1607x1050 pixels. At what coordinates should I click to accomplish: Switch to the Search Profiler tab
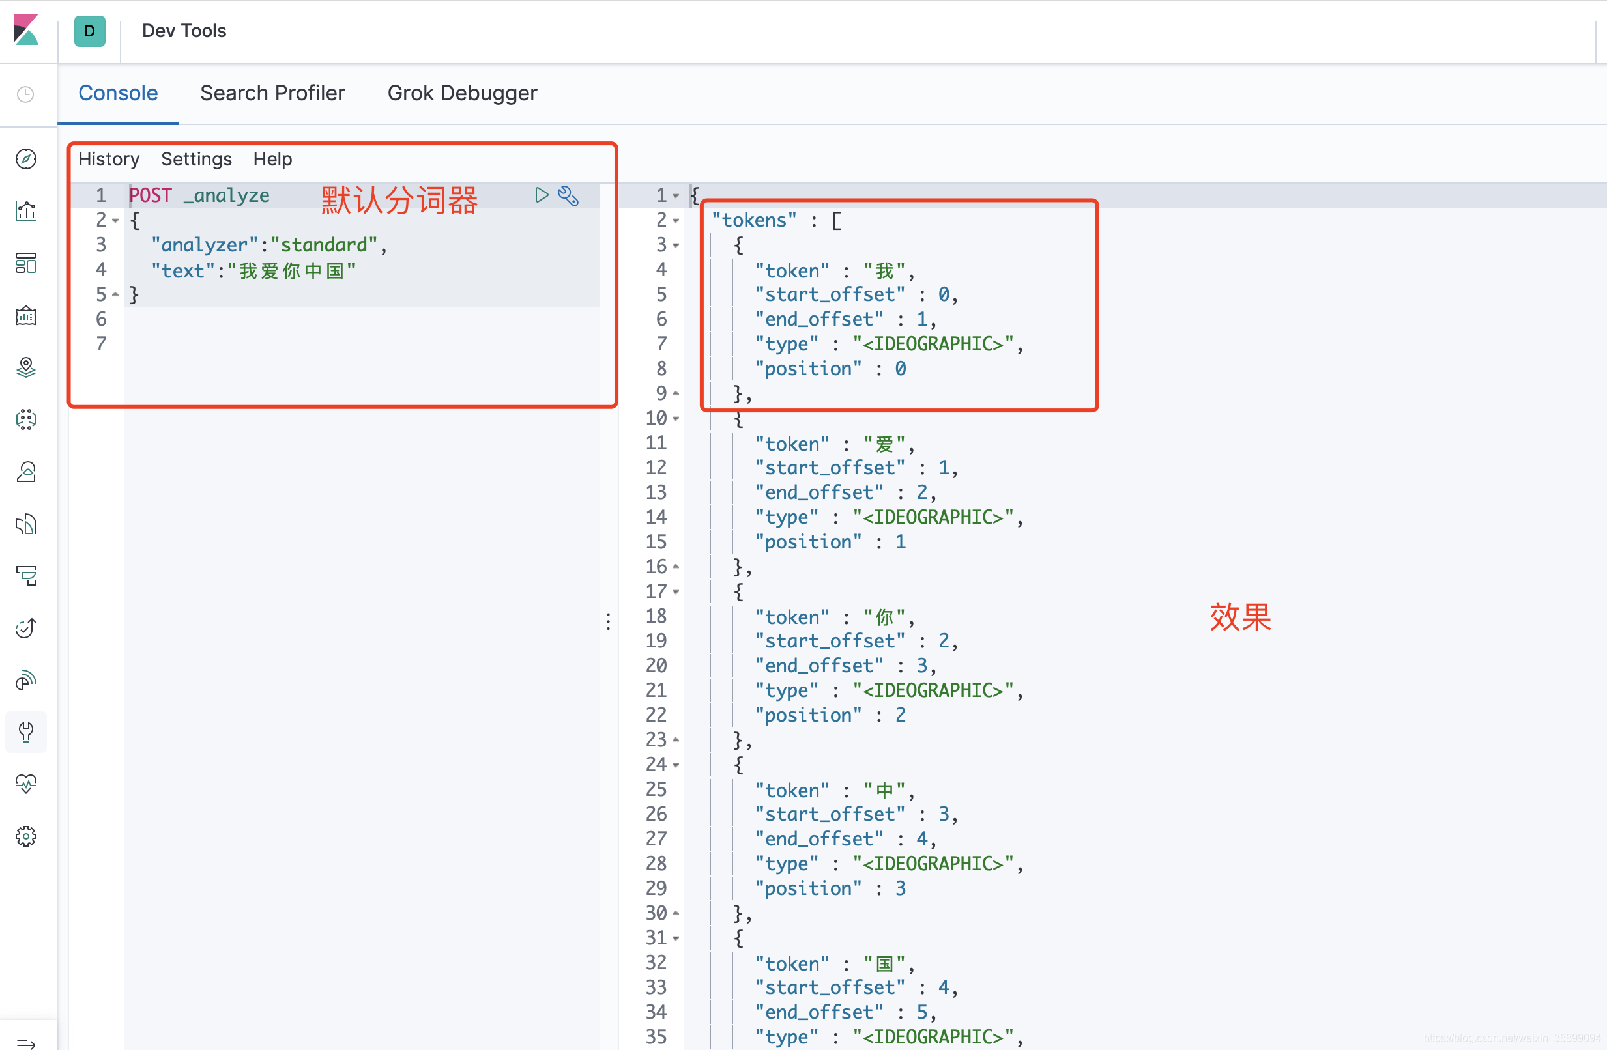pos(272,93)
